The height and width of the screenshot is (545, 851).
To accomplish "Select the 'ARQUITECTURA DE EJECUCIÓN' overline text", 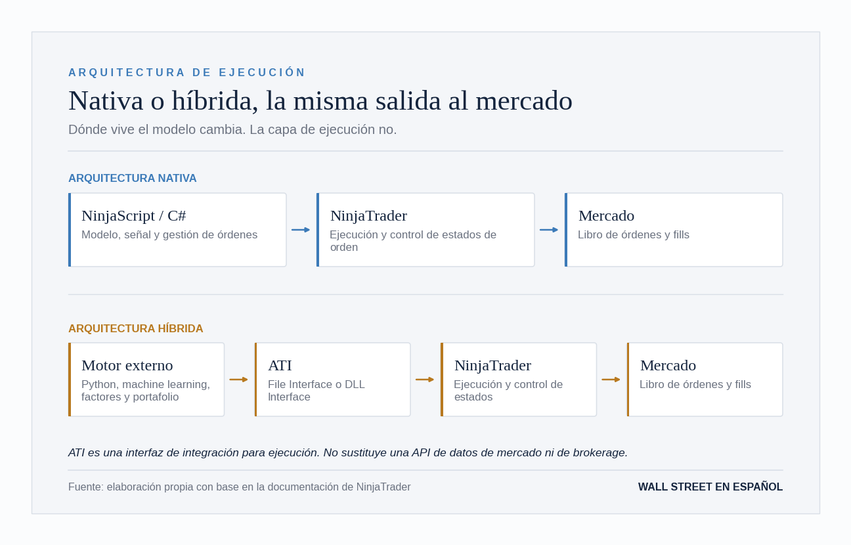I will 187,73.
